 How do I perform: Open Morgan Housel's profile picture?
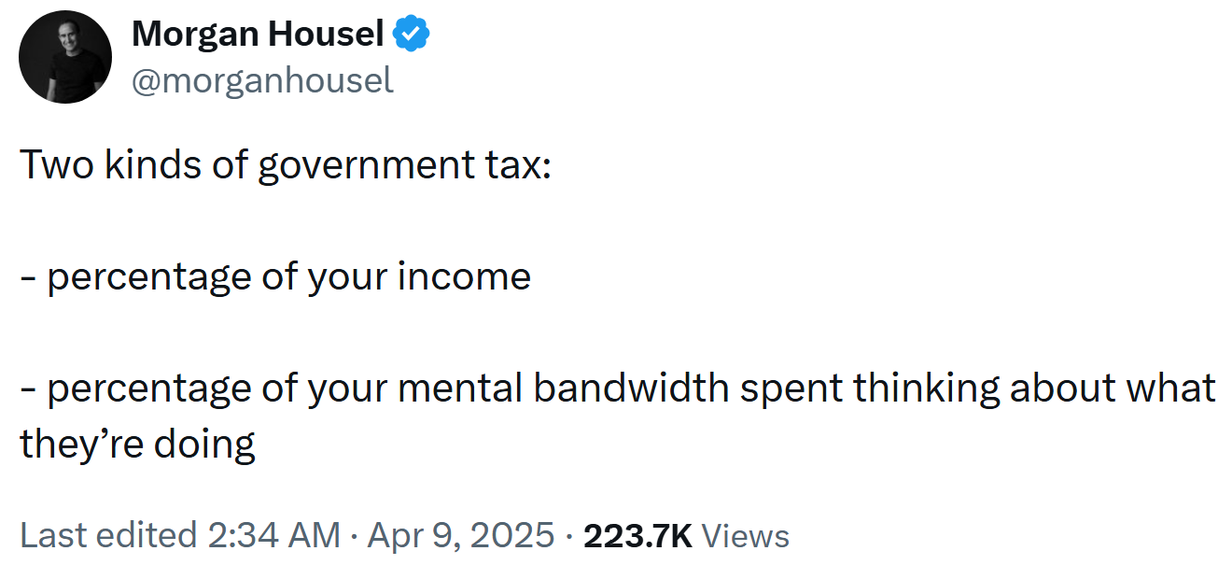[x=65, y=57]
